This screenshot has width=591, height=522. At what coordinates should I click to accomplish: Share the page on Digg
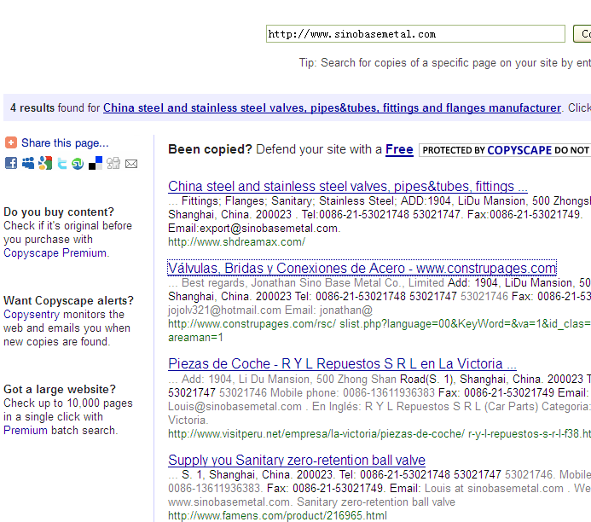(x=113, y=163)
